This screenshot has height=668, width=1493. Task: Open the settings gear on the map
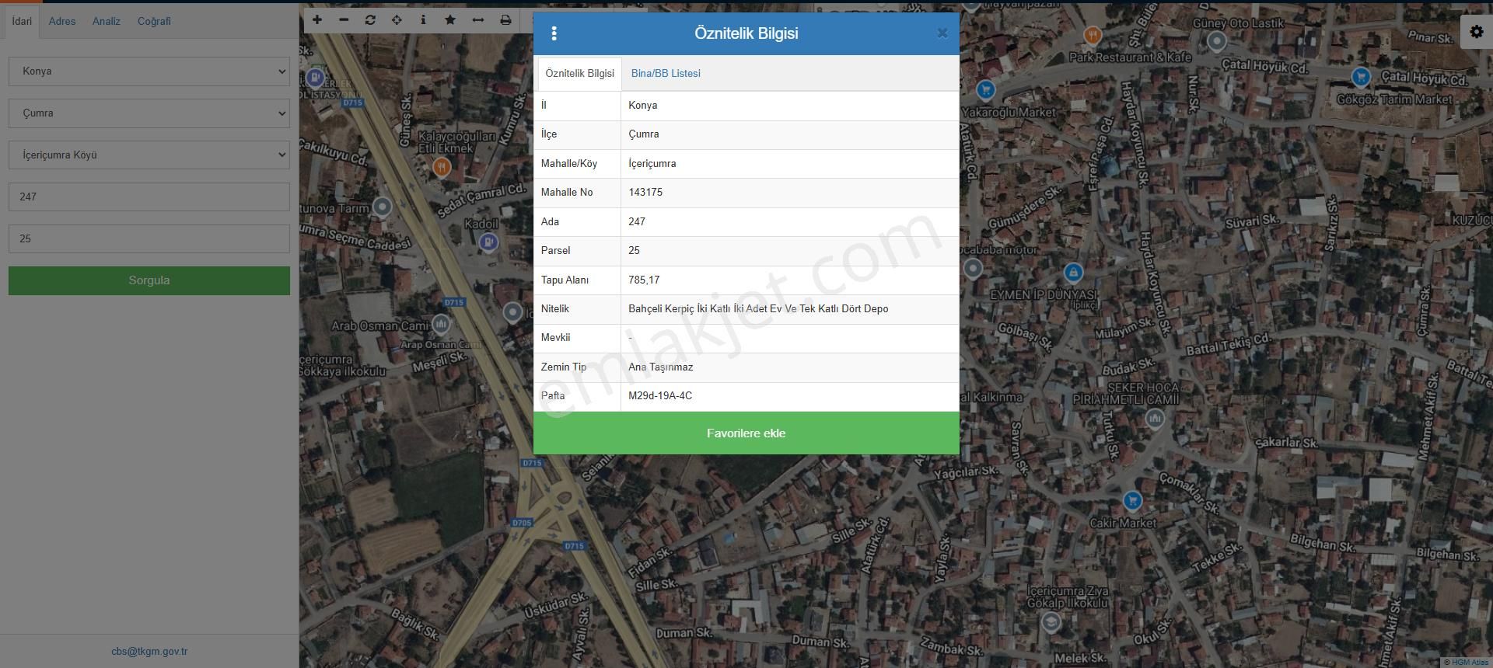[1476, 33]
